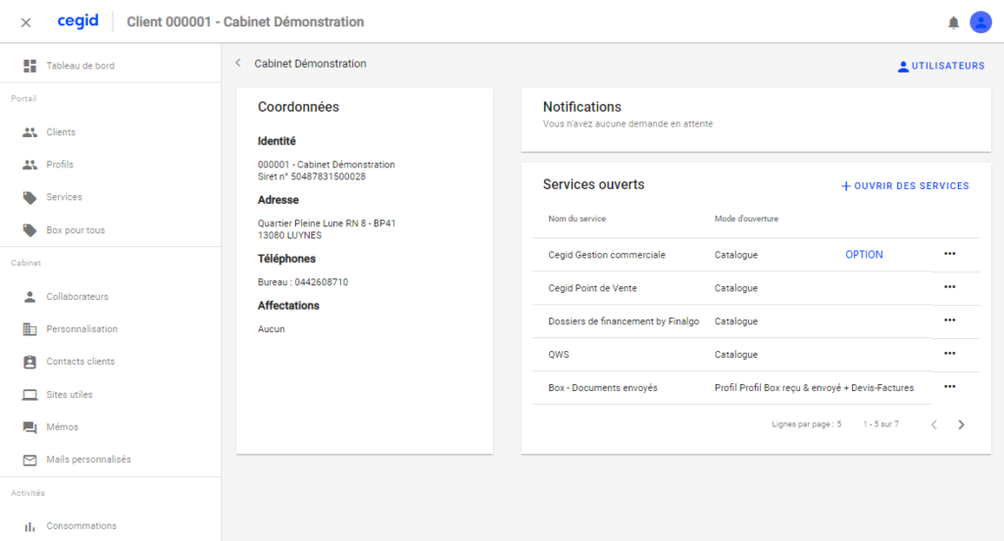
Task: Click the Collaborateurs person icon
Action: pyautogui.click(x=29, y=296)
